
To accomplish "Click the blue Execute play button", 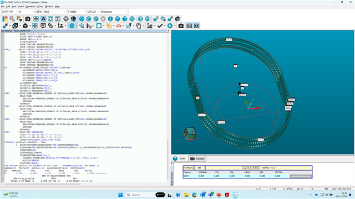I will (x=170, y=26).
